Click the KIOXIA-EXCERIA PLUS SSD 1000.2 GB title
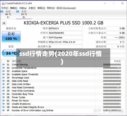Screen dimensions: 127x116 [x=63, y=23]
